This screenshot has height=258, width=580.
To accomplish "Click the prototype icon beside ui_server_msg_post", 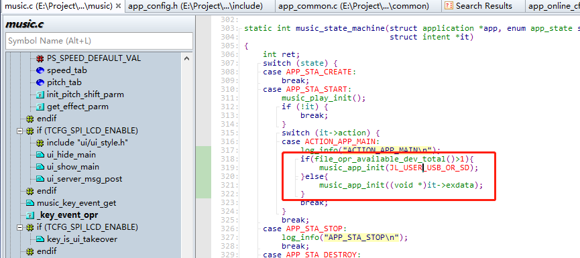I will coord(40,179).
